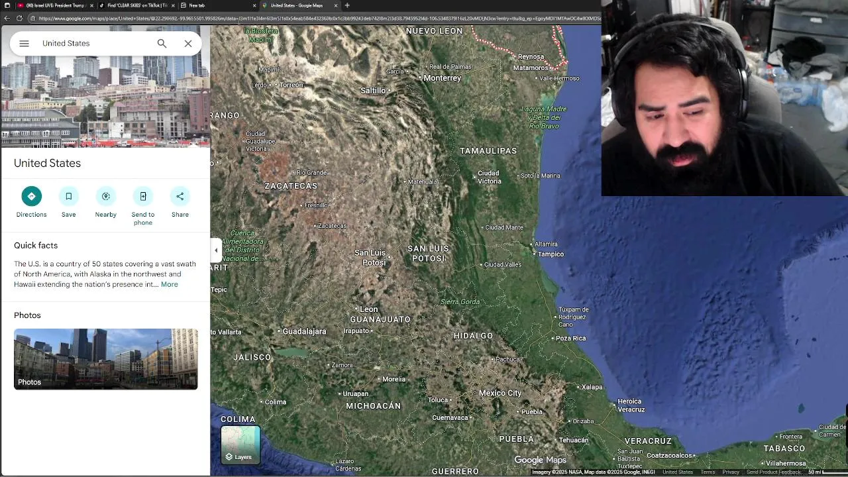Click Poza Rica label

point(570,338)
